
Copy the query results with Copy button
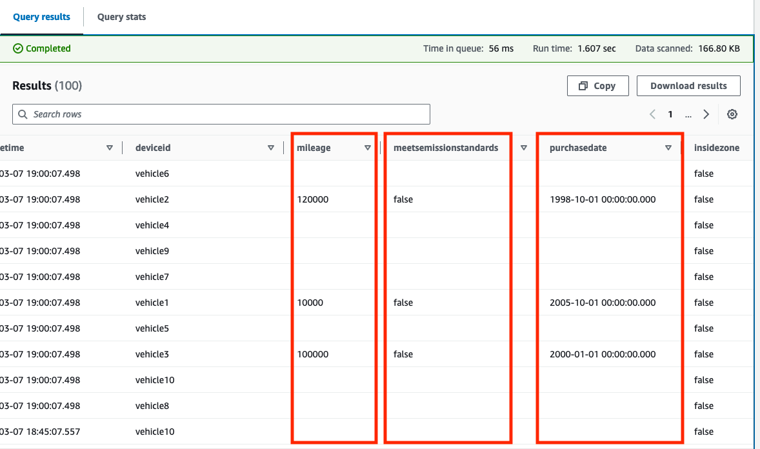click(597, 85)
